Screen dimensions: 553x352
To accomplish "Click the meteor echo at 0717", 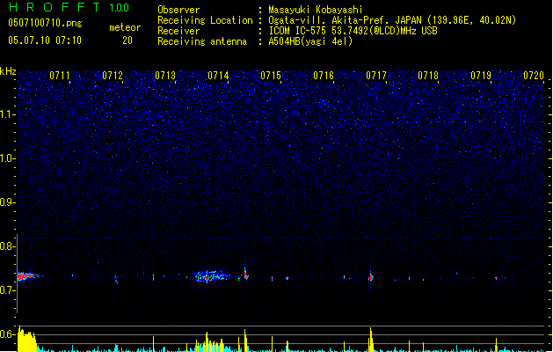I will click(x=371, y=276).
